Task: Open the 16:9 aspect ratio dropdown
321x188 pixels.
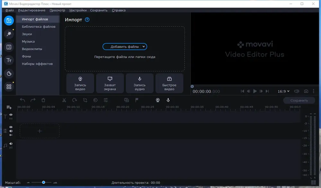Action: tap(283, 91)
